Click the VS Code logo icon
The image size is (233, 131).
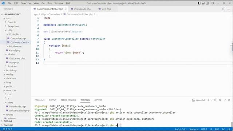coord(3,3)
